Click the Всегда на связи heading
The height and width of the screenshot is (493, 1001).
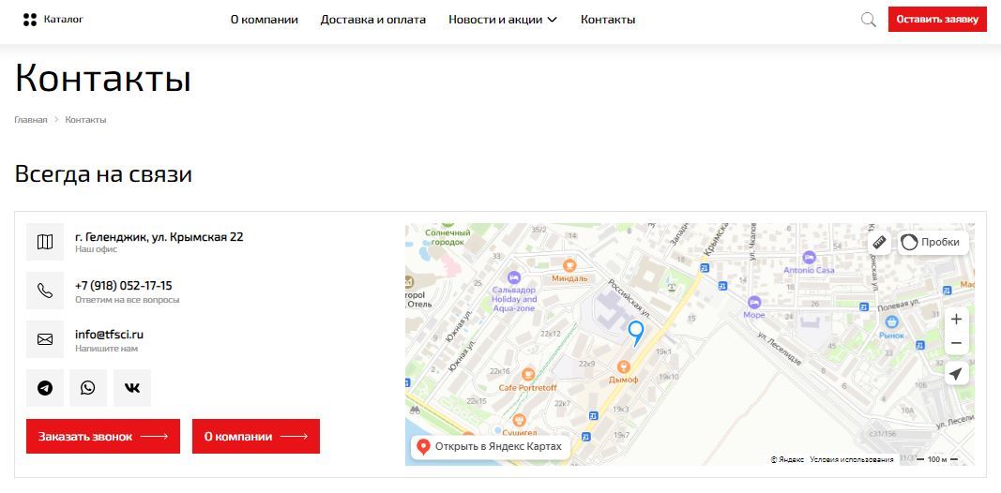click(103, 174)
